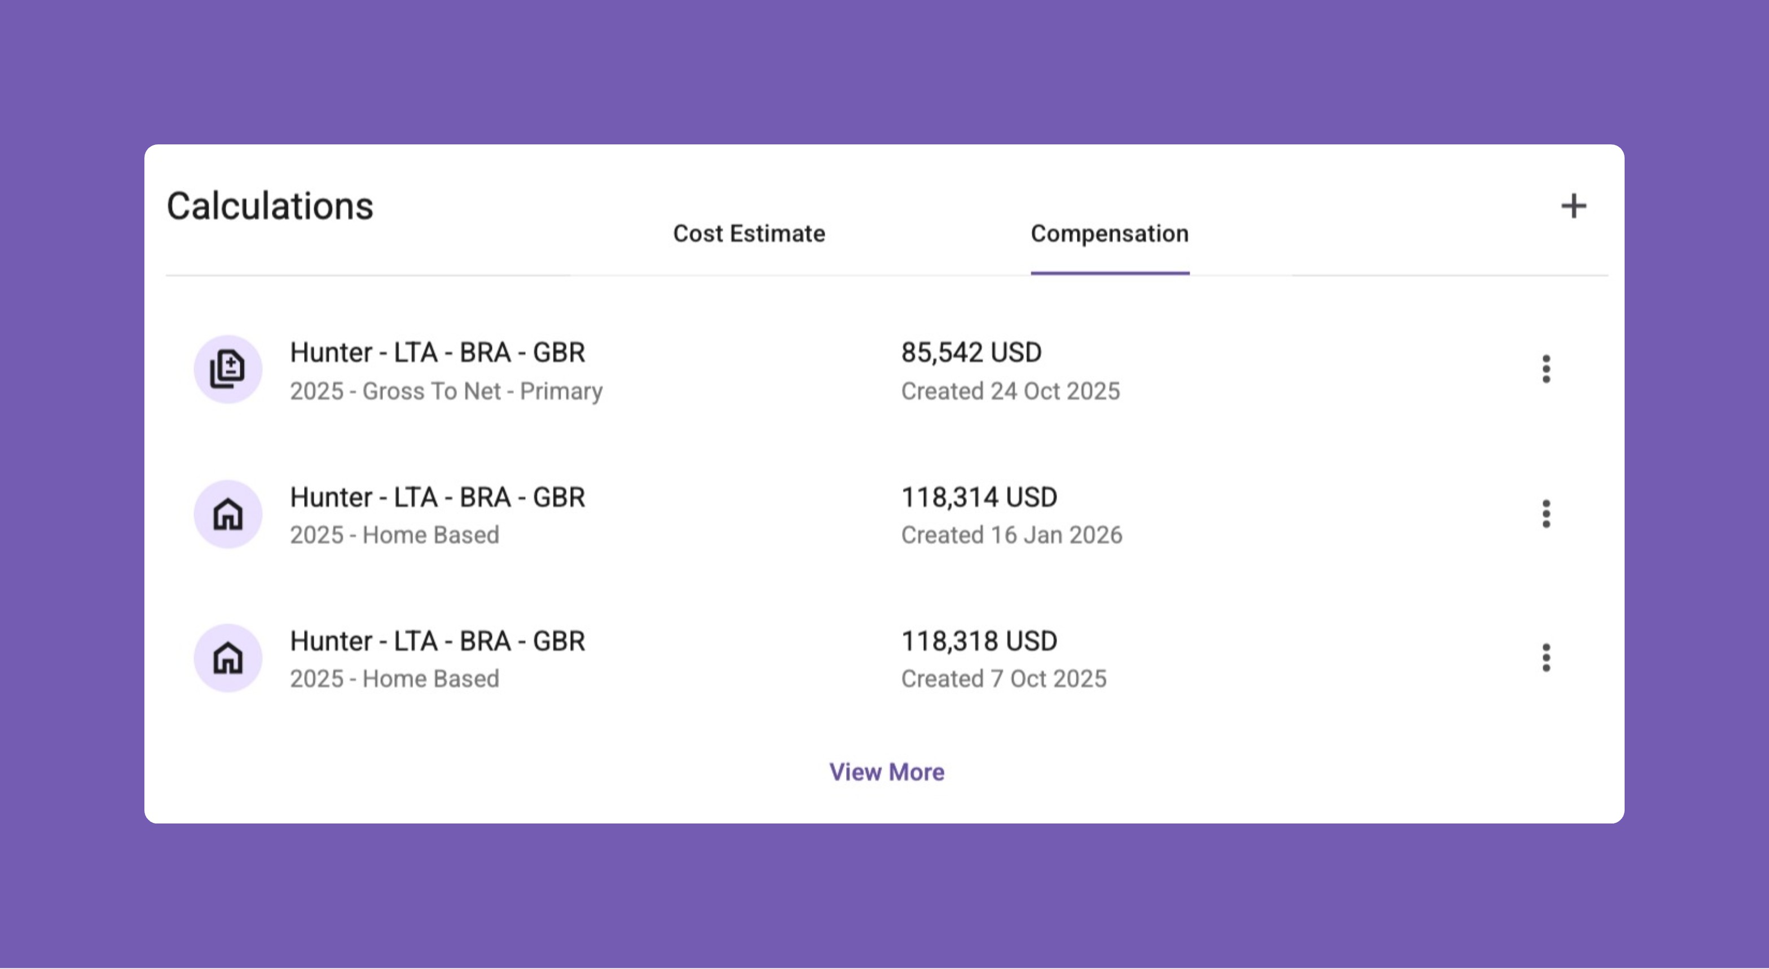Click the View More link
This screenshot has height=969, width=1769.
[x=887, y=773]
